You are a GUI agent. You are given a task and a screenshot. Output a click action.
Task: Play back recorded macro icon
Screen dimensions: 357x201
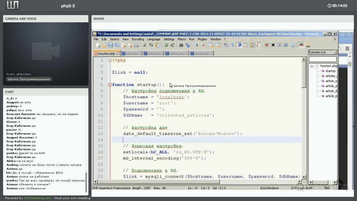tap(279, 45)
